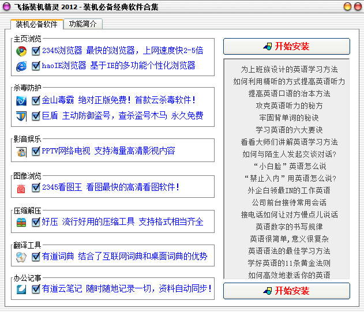This screenshot has width=364, height=312.
Task: Open the 有道云笔记 随时随地记录 link
Action: click(126, 288)
